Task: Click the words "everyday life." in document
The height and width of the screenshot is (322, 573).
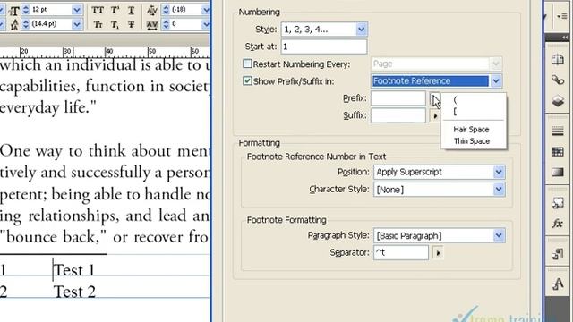Action: tap(47, 108)
